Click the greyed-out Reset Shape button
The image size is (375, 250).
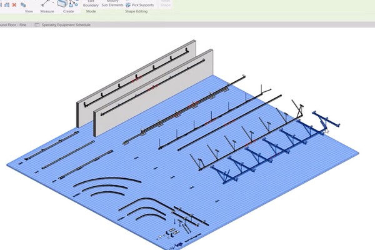pos(165,3)
